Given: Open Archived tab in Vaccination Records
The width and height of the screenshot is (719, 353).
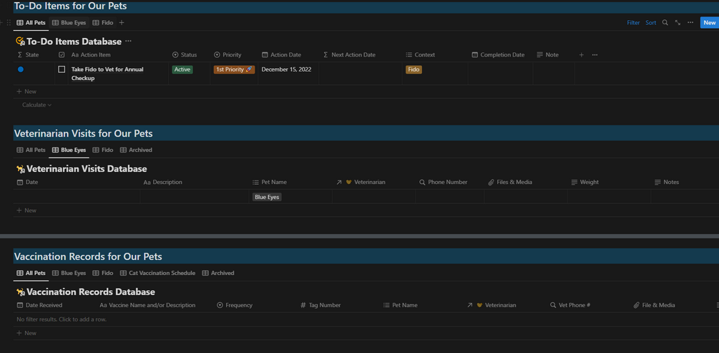Looking at the screenshot, I should tap(218, 273).
